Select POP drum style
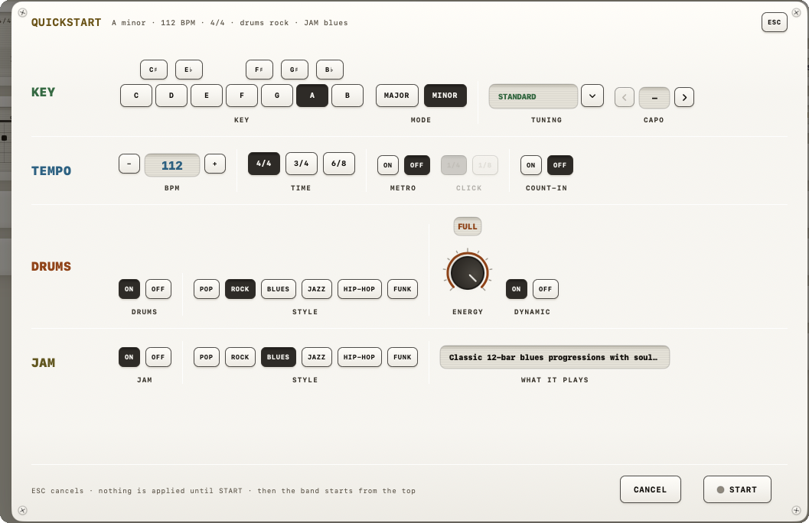This screenshot has width=809, height=523. [x=207, y=289]
